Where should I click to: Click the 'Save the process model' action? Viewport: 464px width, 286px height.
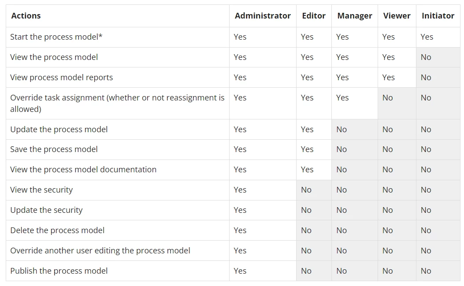(x=54, y=149)
